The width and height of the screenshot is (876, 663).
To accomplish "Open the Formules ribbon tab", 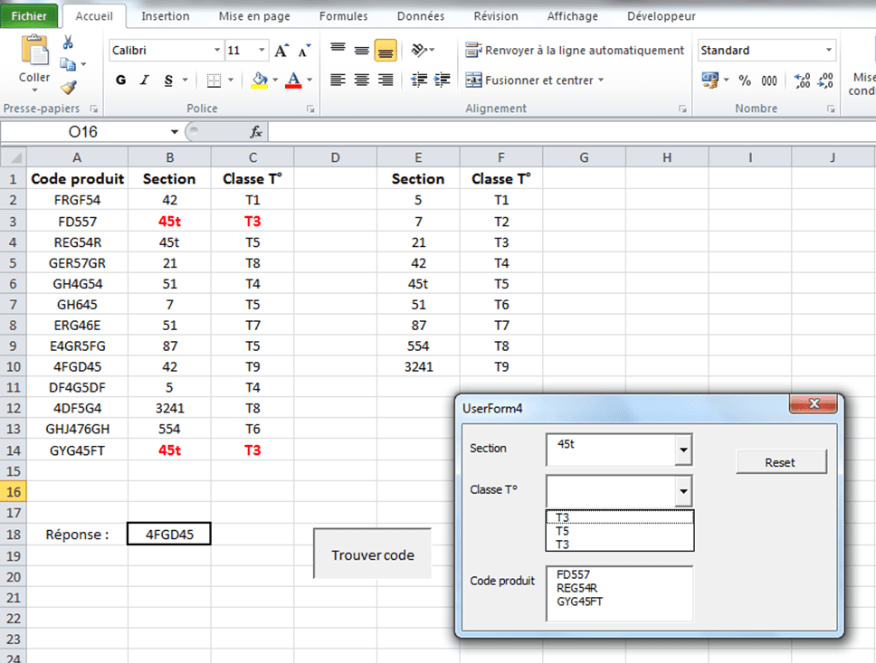I will coord(343,16).
